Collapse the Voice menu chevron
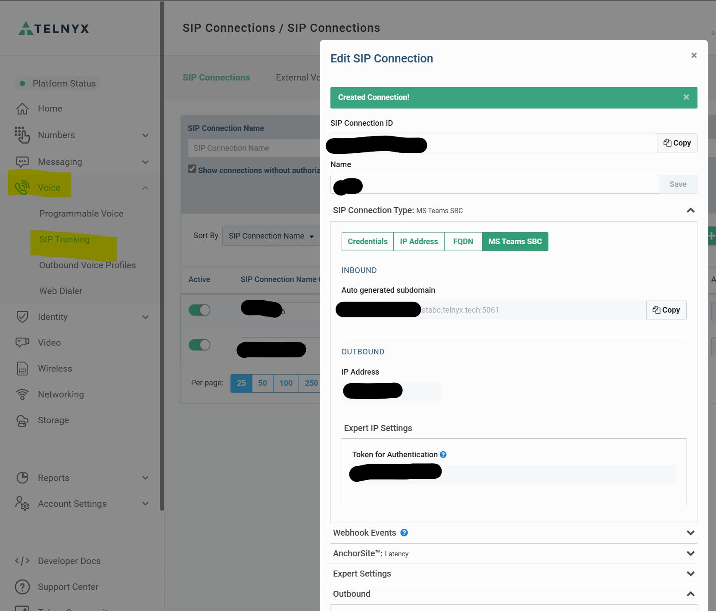 pos(146,188)
